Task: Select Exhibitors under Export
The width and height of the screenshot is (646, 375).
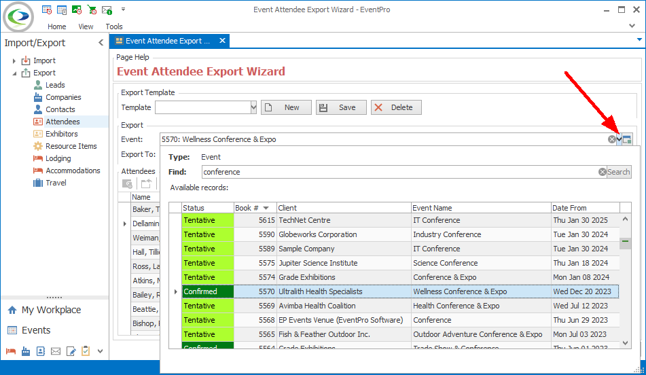Action: [61, 134]
